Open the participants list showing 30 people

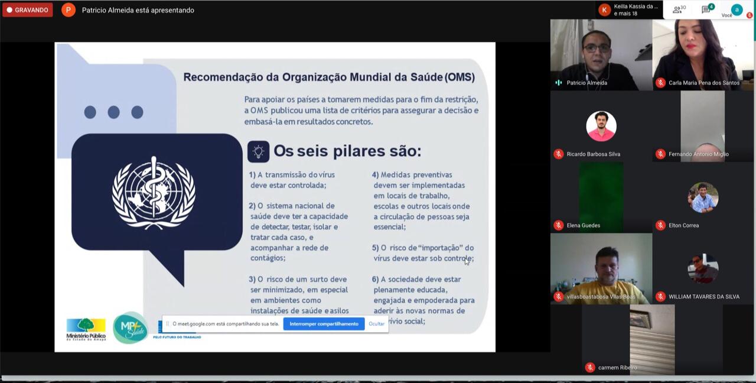tap(679, 9)
